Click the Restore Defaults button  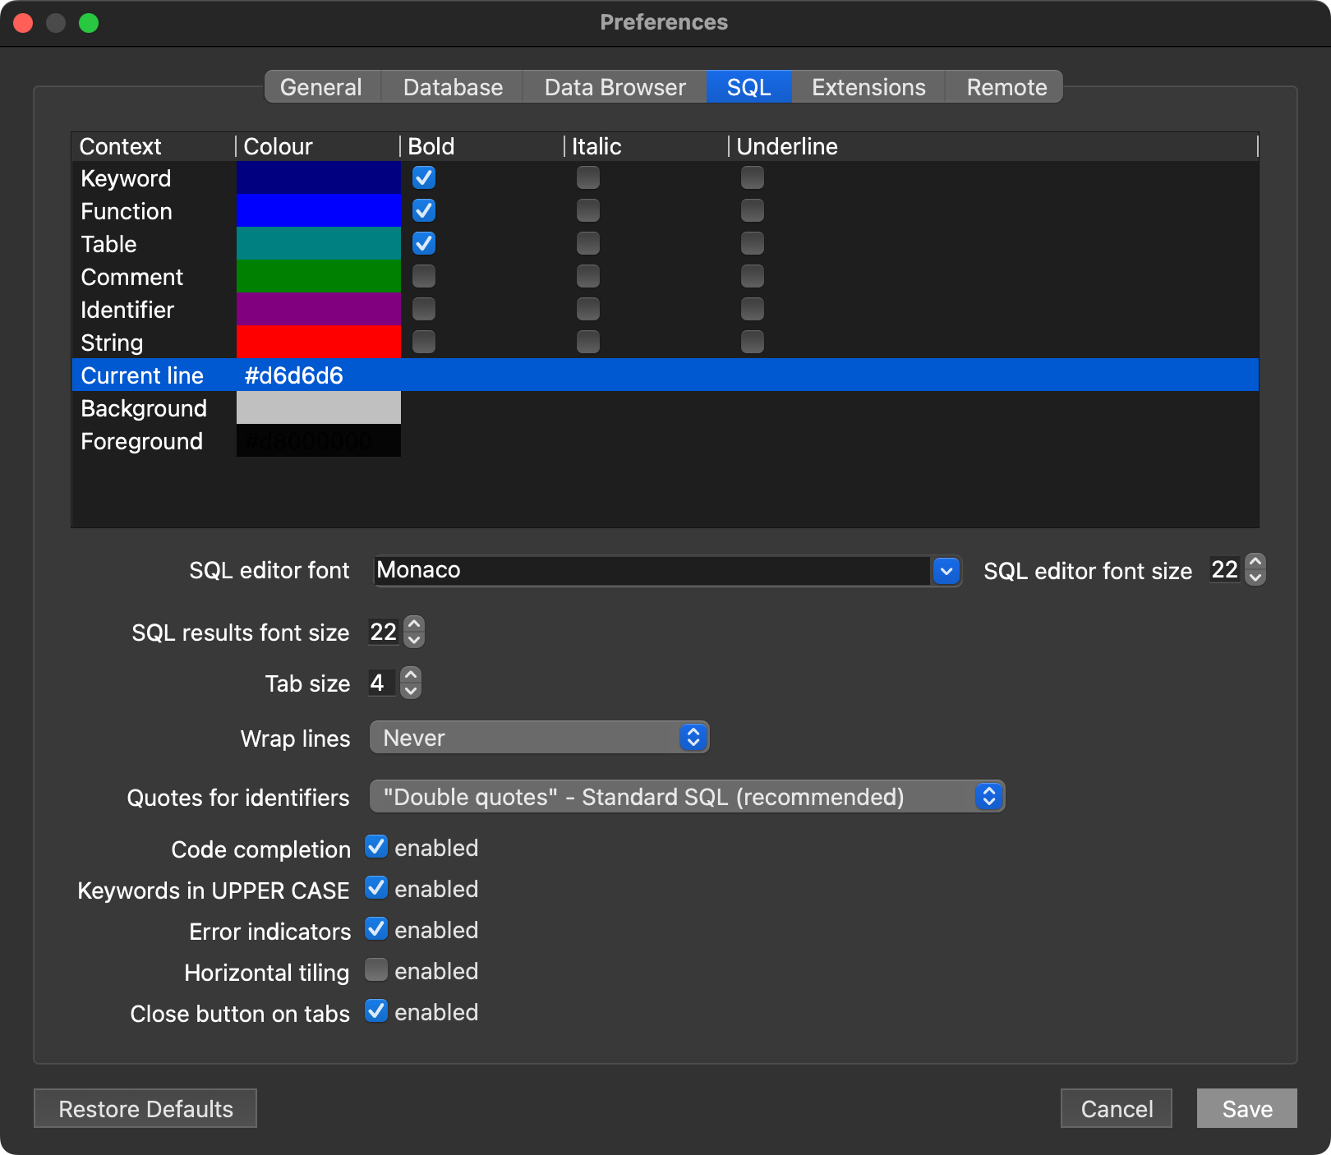coord(145,1109)
